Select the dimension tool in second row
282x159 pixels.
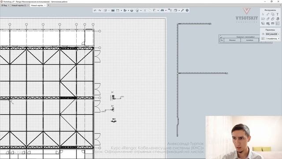268,19
